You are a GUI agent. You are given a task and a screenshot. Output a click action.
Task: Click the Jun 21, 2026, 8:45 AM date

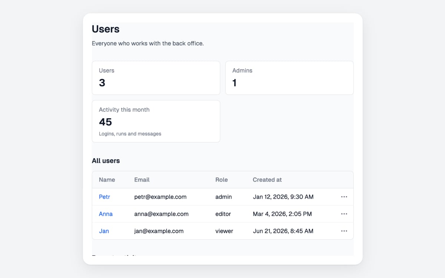click(283, 231)
